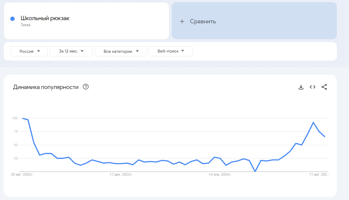The height and width of the screenshot is (200, 349).
Task: Open the Россия region selector
Action: (29, 51)
